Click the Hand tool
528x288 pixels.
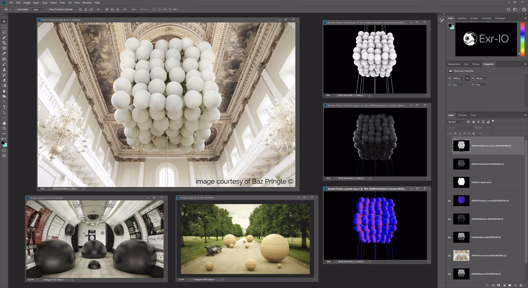(x=4, y=123)
